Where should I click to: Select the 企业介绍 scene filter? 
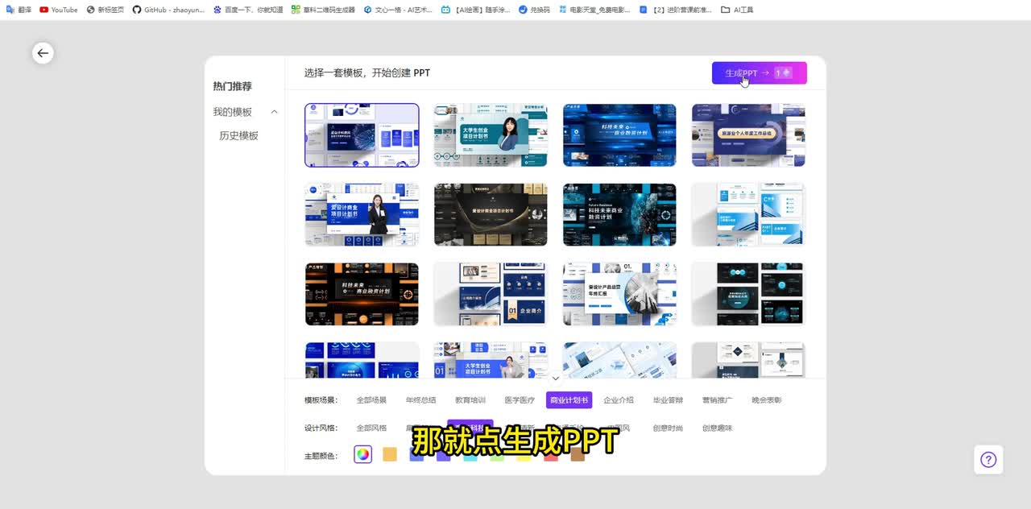tap(619, 400)
